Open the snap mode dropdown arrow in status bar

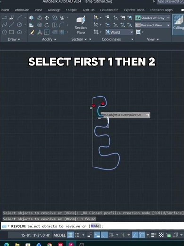point(84,235)
